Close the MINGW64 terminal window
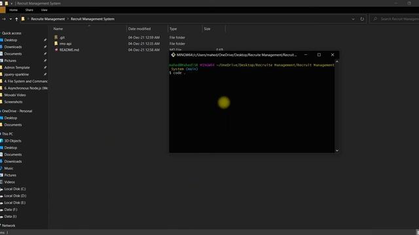The height and width of the screenshot is (235, 419). pyautogui.click(x=333, y=55)
